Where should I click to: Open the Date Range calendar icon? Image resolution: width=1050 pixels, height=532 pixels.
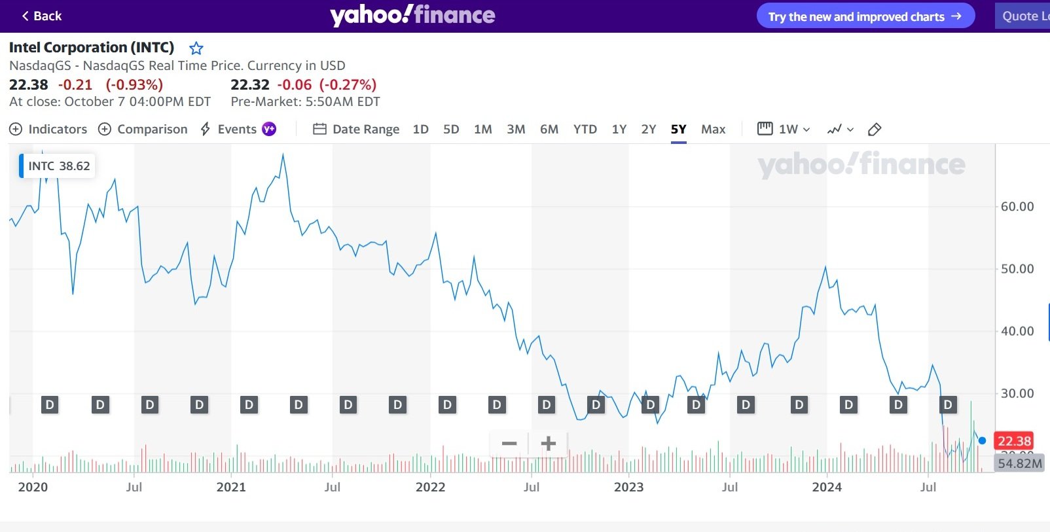click(319, 129)
